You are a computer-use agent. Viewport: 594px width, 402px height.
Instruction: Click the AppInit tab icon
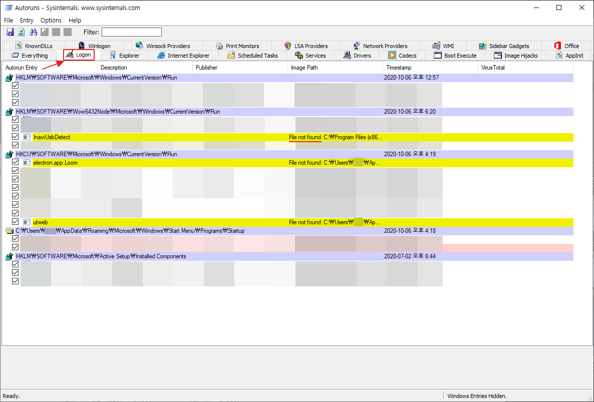click(559, 55)
